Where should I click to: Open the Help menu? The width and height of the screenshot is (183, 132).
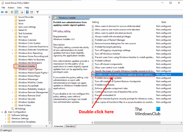coord(27,8)
